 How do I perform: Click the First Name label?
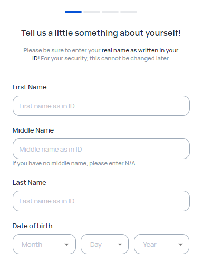pos(30,87)
